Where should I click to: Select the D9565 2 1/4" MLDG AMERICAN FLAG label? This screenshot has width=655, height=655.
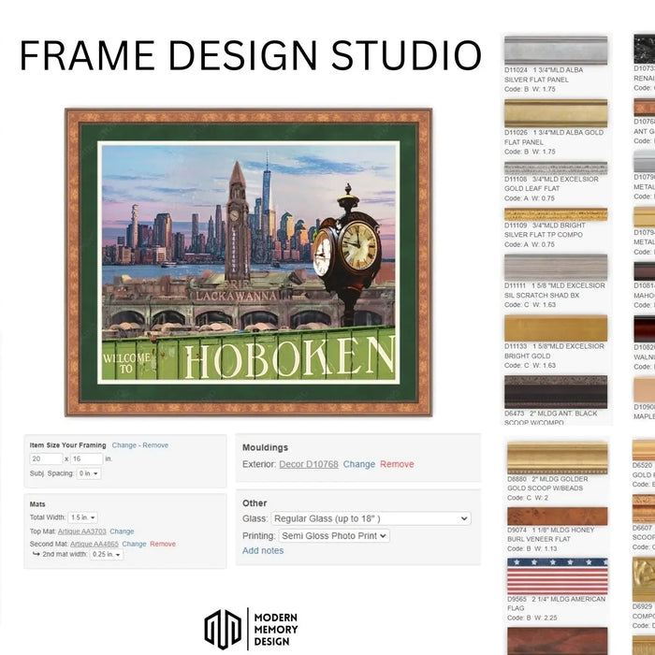pyautogui.click(x=556, y=604)
